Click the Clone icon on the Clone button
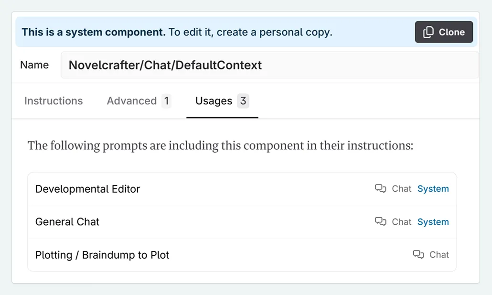The width and height of the screenshot is (492, 295). [x=429, y=32]
